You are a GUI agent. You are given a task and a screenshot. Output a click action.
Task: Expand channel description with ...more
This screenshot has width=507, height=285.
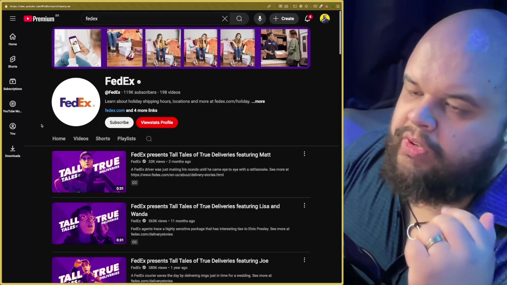coord(258,101)
